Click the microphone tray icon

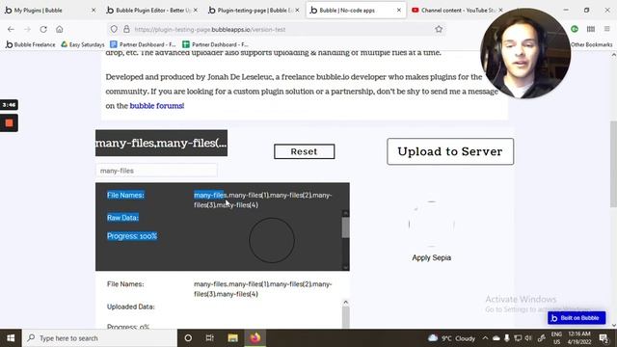click(x=507, y=338)
